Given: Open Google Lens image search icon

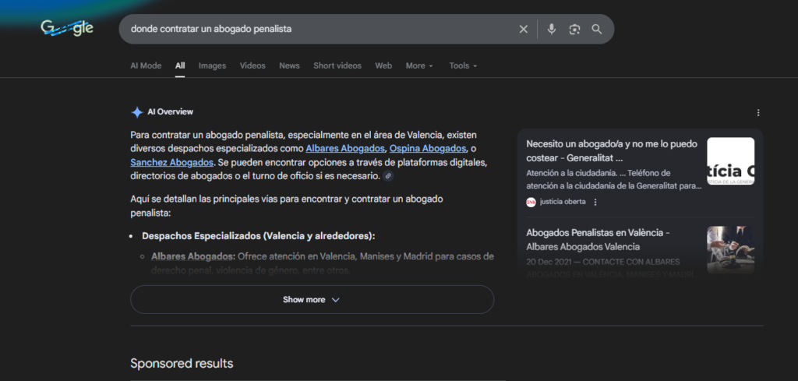Looking at the screenshot, I should pyautogui.click(x=574, y=29).
